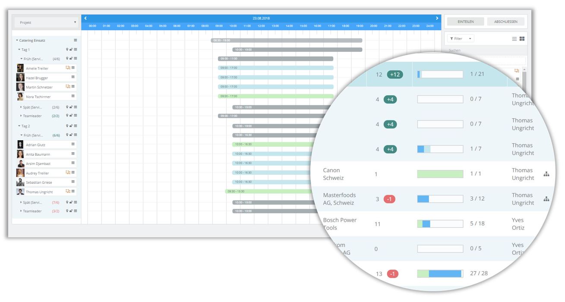Switch to list view layout icon
This screenshot has height=302, width=565.
(514, 39)
